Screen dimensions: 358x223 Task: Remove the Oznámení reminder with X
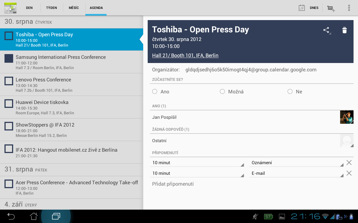click(349, 163)
